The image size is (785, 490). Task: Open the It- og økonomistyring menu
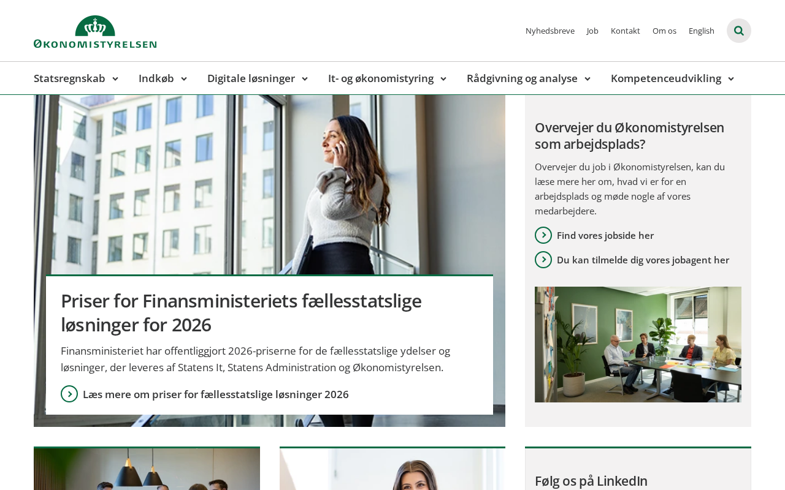point(387,78)
